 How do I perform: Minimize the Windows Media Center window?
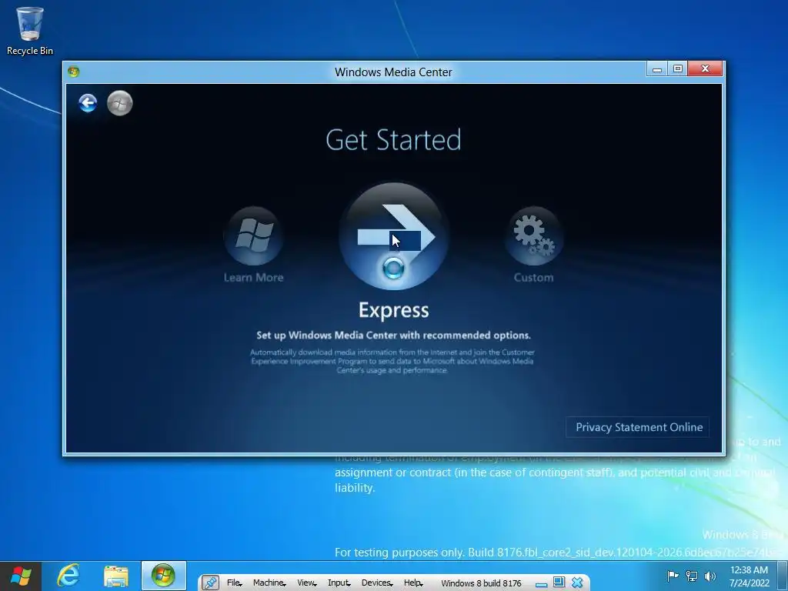(657, 68)
